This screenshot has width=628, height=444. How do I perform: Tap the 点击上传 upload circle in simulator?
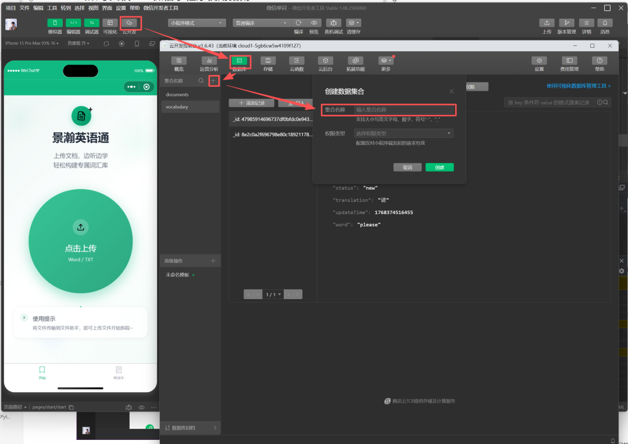coord(80,241)
